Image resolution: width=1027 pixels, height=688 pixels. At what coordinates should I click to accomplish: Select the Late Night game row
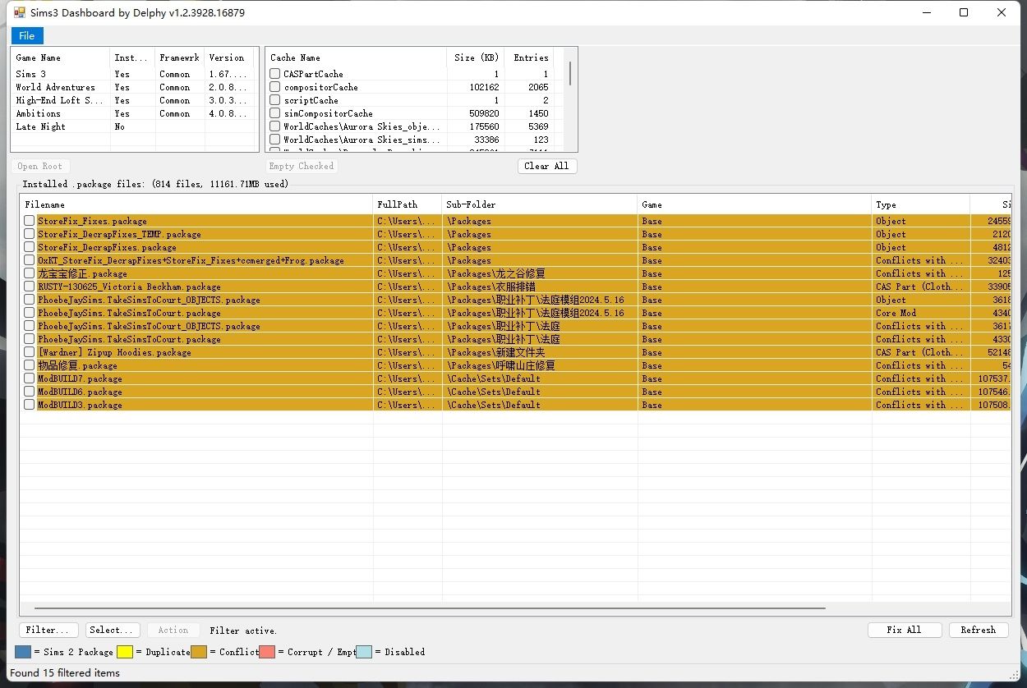[134, 126]
